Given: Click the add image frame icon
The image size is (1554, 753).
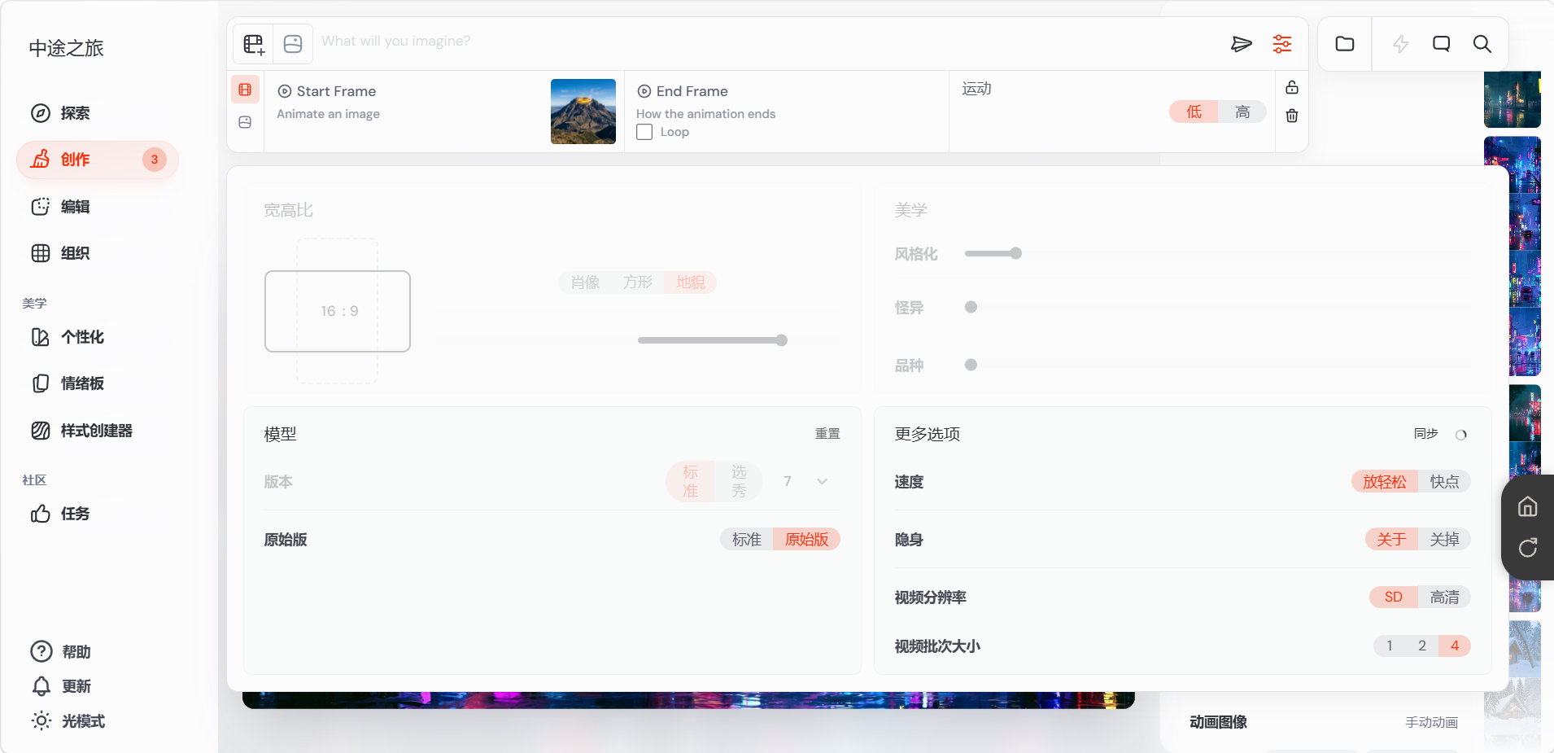Looking at the screenshot, I should coord(254,44).
